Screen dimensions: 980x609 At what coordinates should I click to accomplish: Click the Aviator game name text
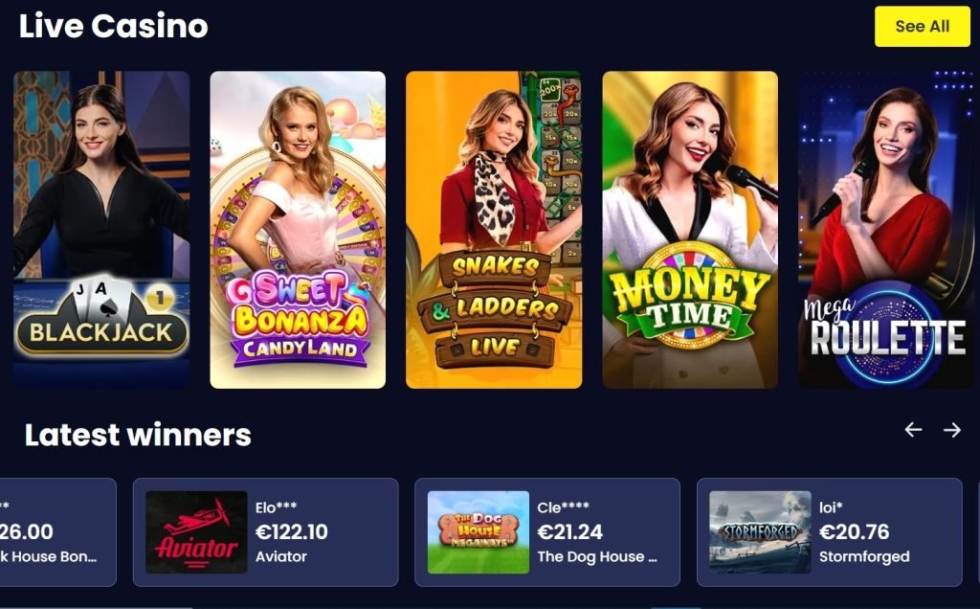pyautogui.click(x=281, y=556)
